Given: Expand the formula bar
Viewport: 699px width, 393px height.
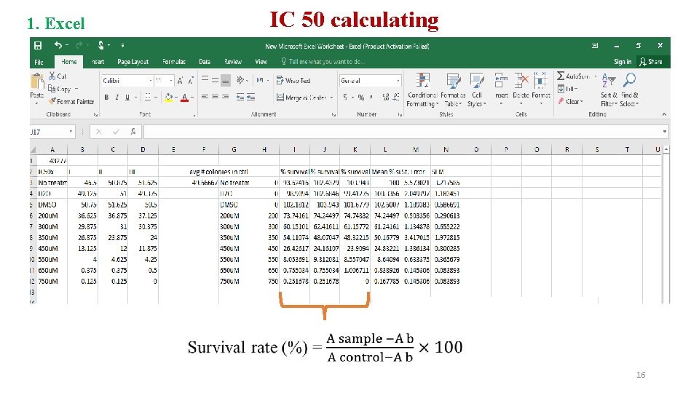Looking at the screenshot, I should [665, 132].
